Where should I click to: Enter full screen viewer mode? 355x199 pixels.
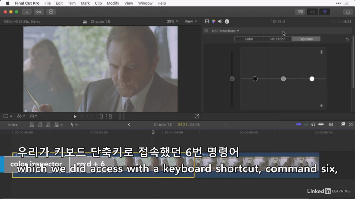click(x=197, y=116)
